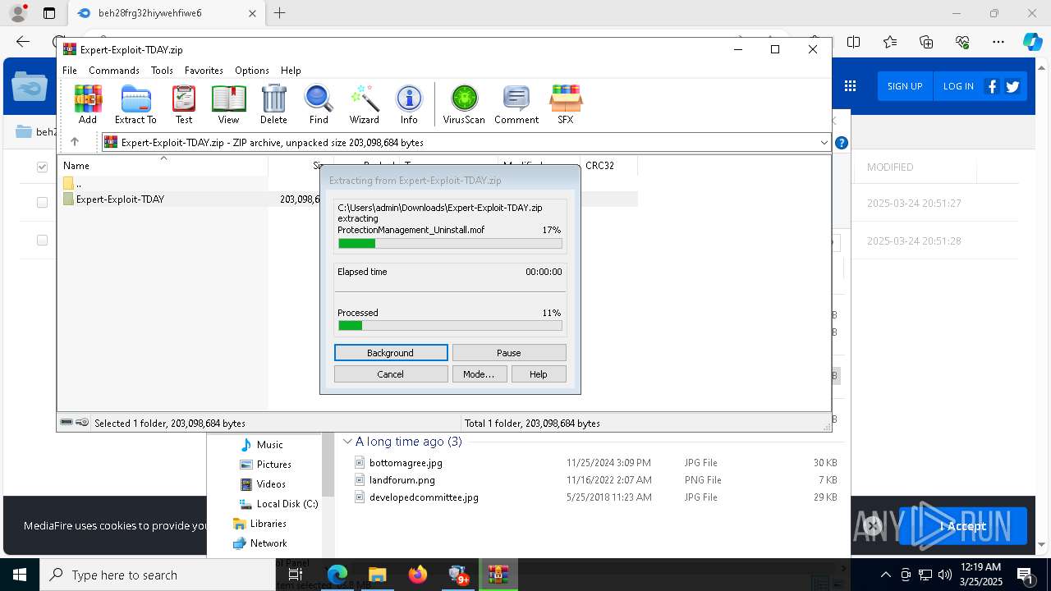Screen dimensions: 1051x591
Task: Open MediaFire Facebook icon
Action: 992,86
